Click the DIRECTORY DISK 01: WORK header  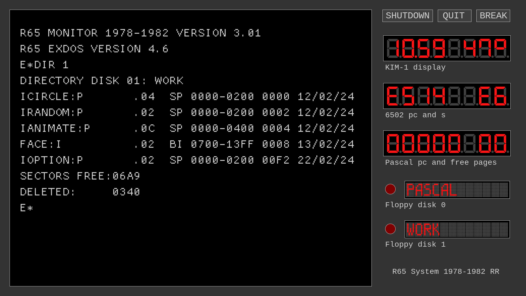coord(102,81)
